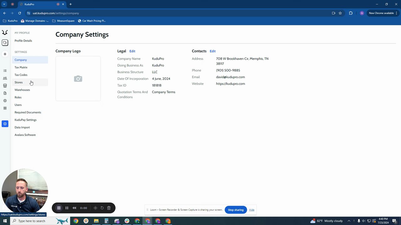Delete the Loom recording with trash icon
Screen dimensions: 401x225
pyautogui.click(x=109, y=208)
